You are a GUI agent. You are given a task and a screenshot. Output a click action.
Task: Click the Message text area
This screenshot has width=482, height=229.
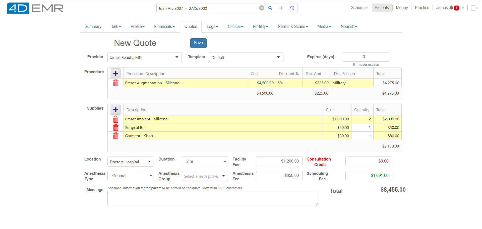click(x=213, y=198)
